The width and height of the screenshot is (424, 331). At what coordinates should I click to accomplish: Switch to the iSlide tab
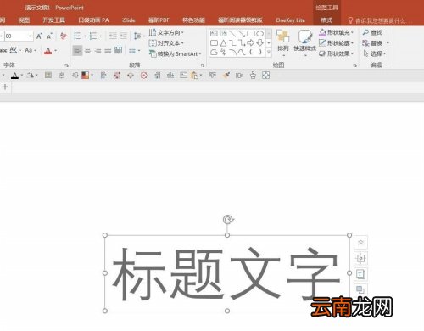coord(129,20)
